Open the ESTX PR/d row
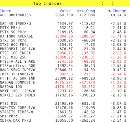Image resolution: width=130 pixels, height=123 pixels. [63, 28]
